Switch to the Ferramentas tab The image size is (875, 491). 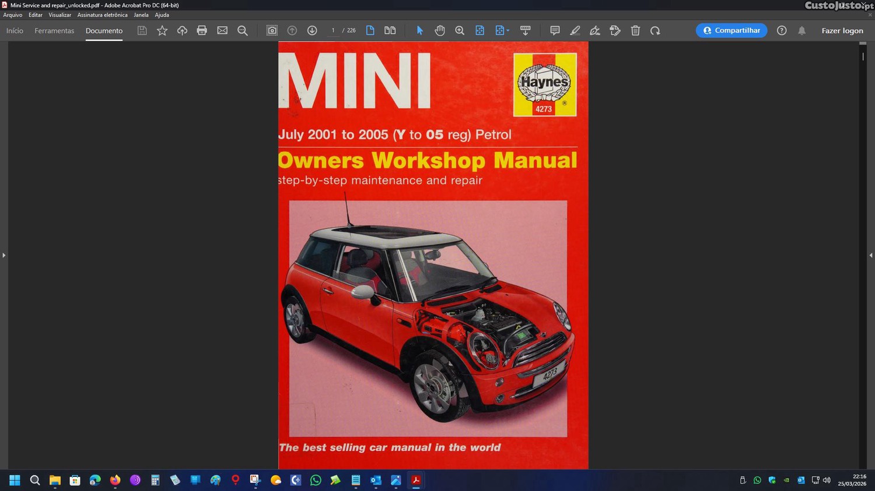(54, 31)
